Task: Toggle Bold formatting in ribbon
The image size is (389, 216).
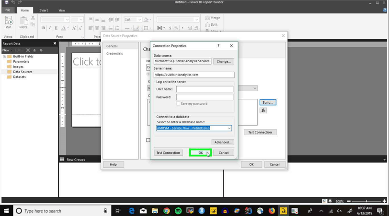Action: [44, 28]
